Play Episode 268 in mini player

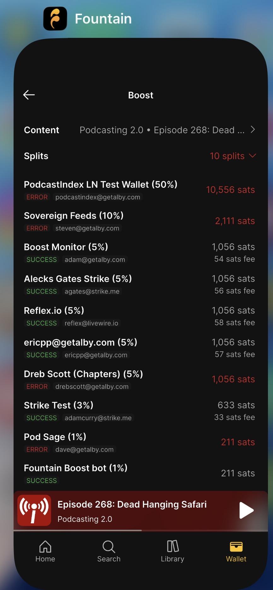246,510
